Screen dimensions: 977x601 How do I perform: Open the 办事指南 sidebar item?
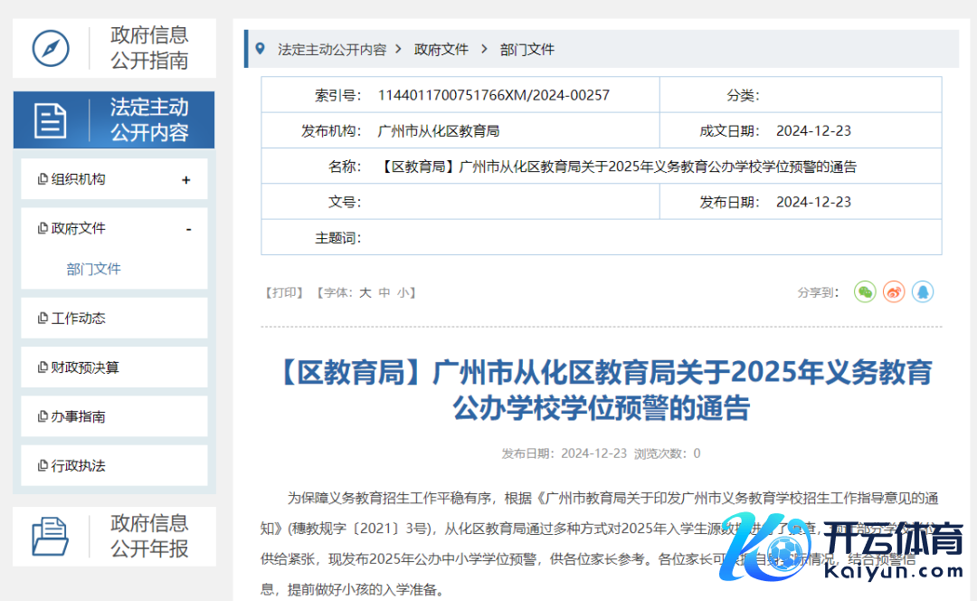[x=78, y=416]
